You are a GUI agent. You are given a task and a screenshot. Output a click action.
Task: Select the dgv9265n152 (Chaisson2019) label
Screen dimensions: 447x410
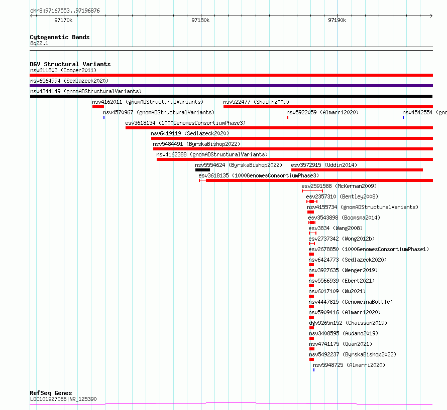(348, 323)
